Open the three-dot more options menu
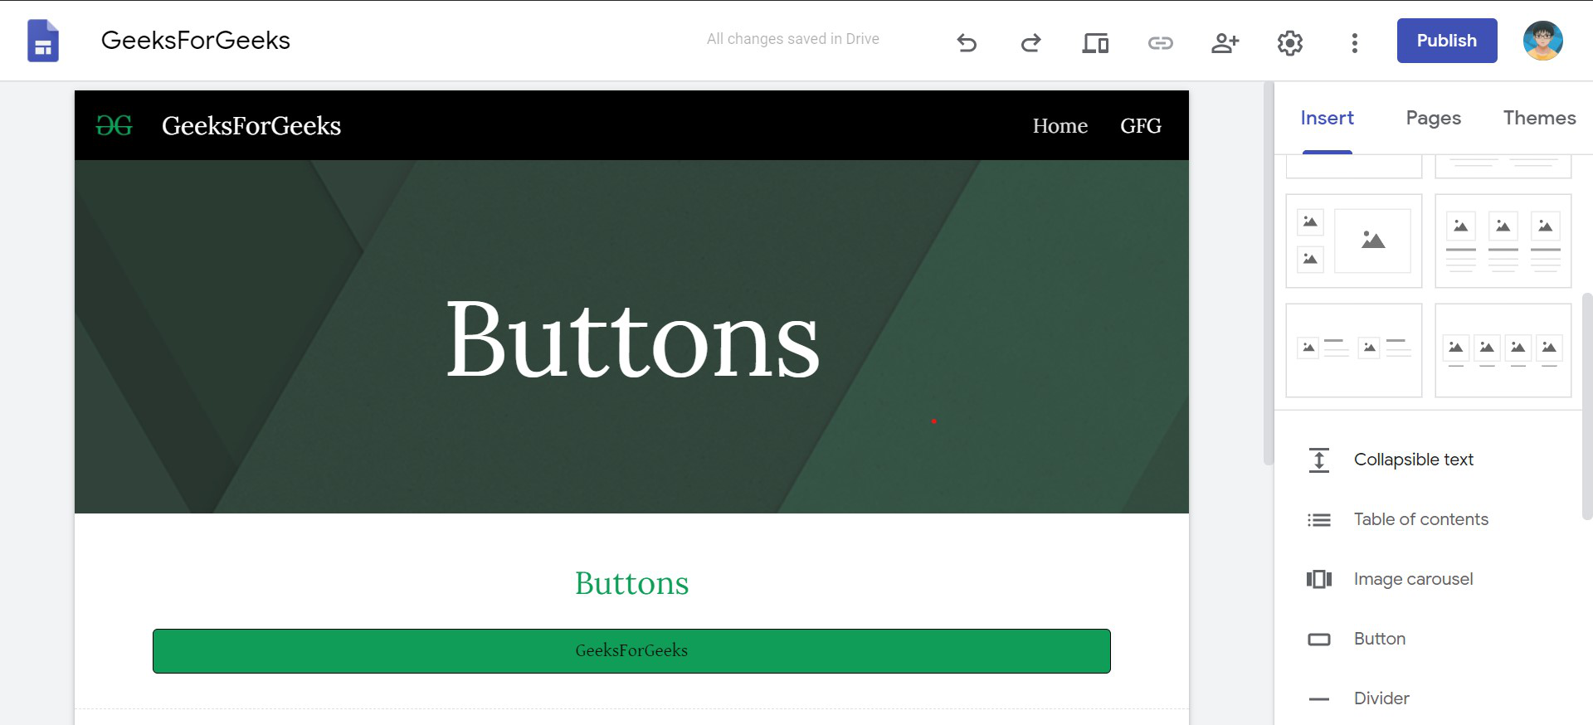 [1354, 42]
